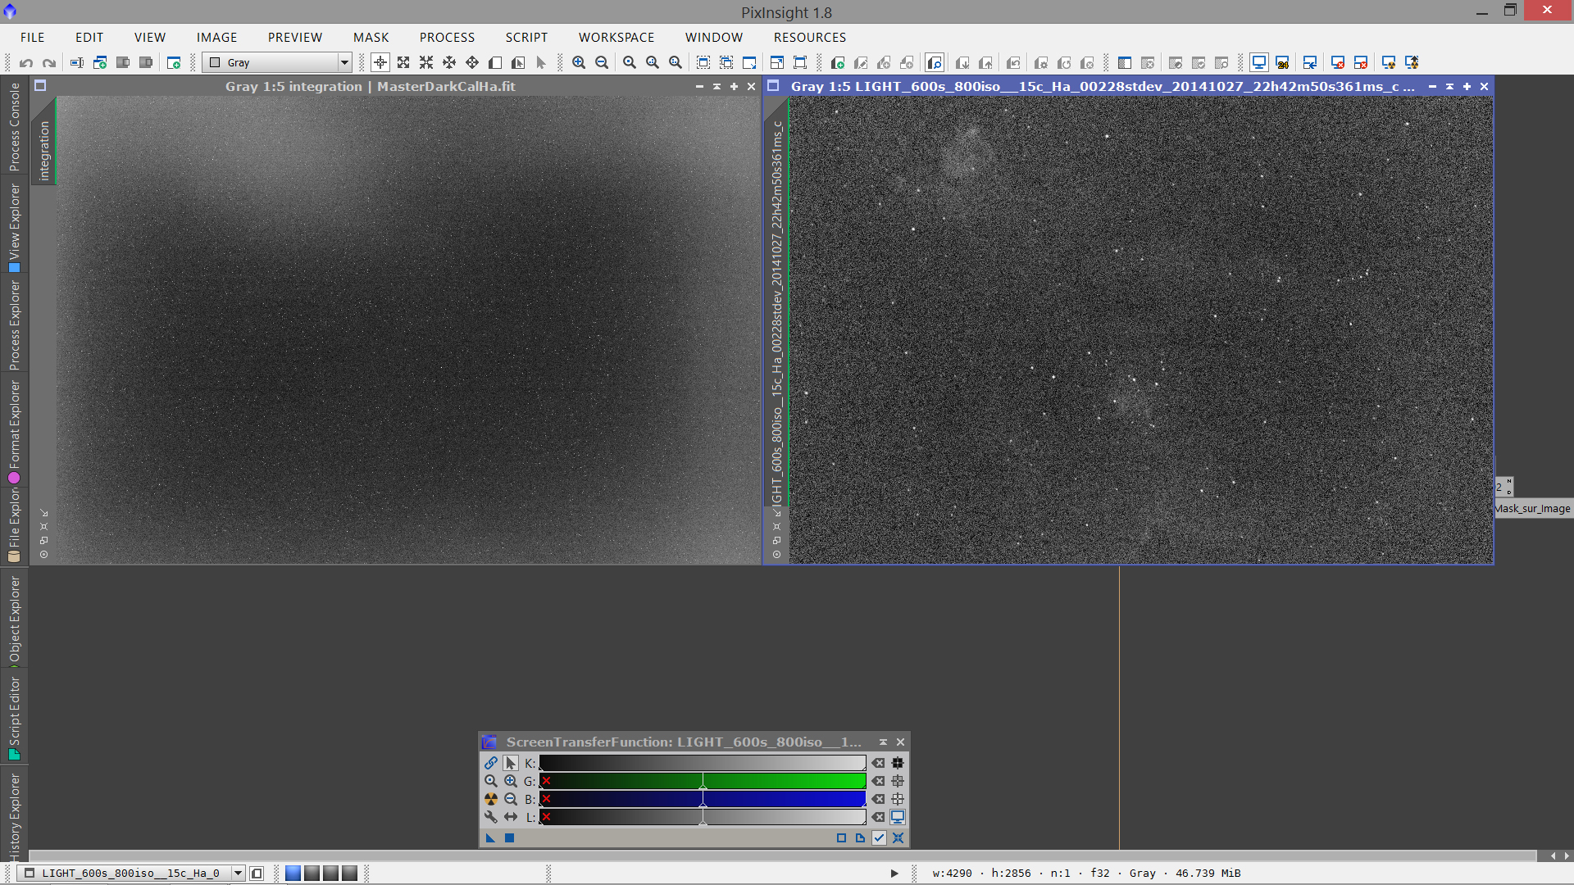
Task: Click the undo arrow in the toolbar
Action: point(26,62)
